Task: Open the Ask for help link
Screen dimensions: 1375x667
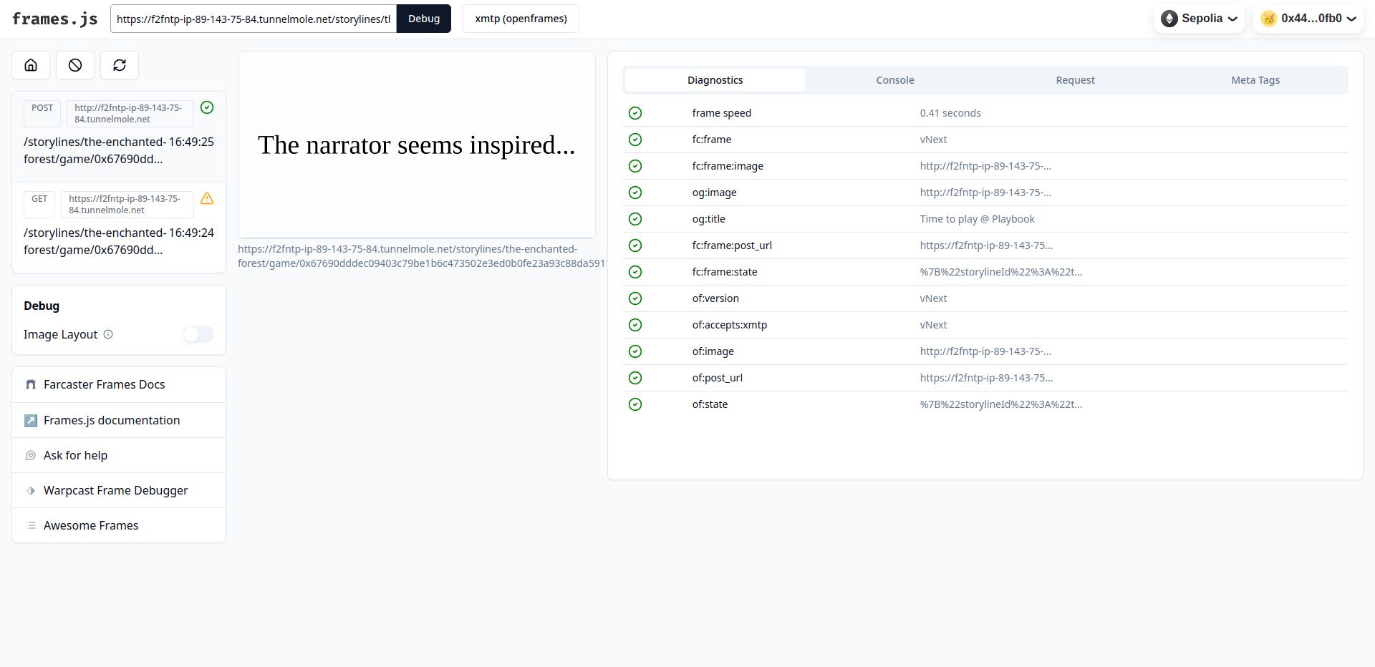Action: 119,455
